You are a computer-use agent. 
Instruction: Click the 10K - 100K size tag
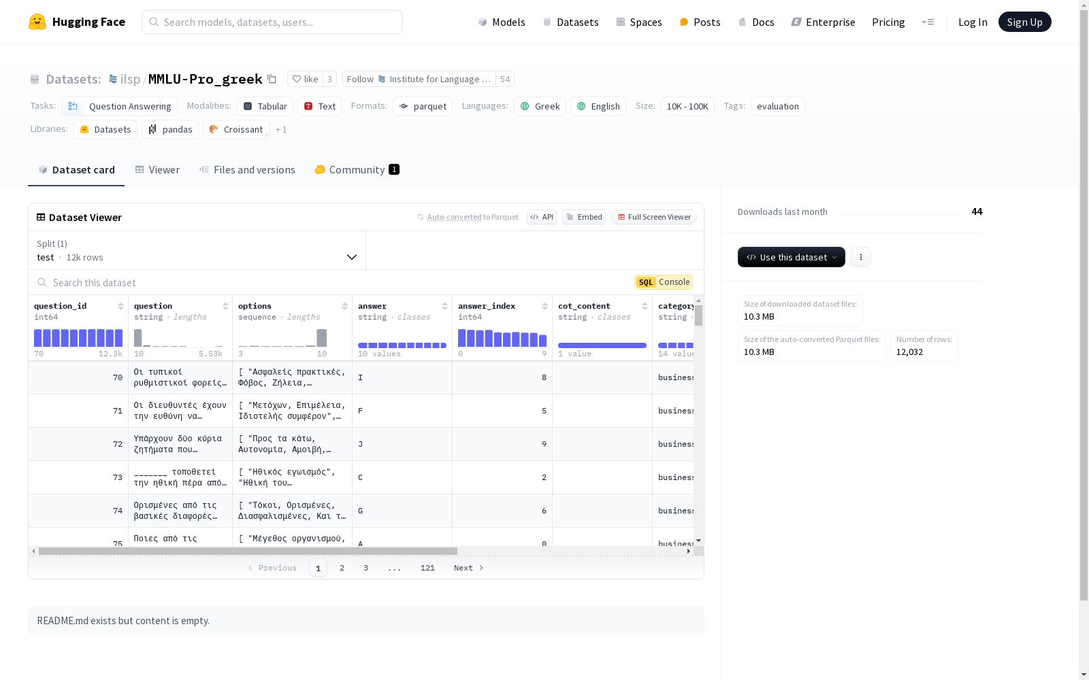687,106
